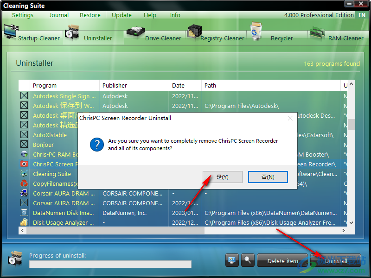Open the Journal menu

click(59, 15)
